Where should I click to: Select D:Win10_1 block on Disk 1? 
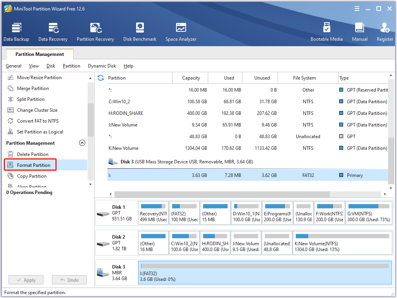[x=246, y=213]
